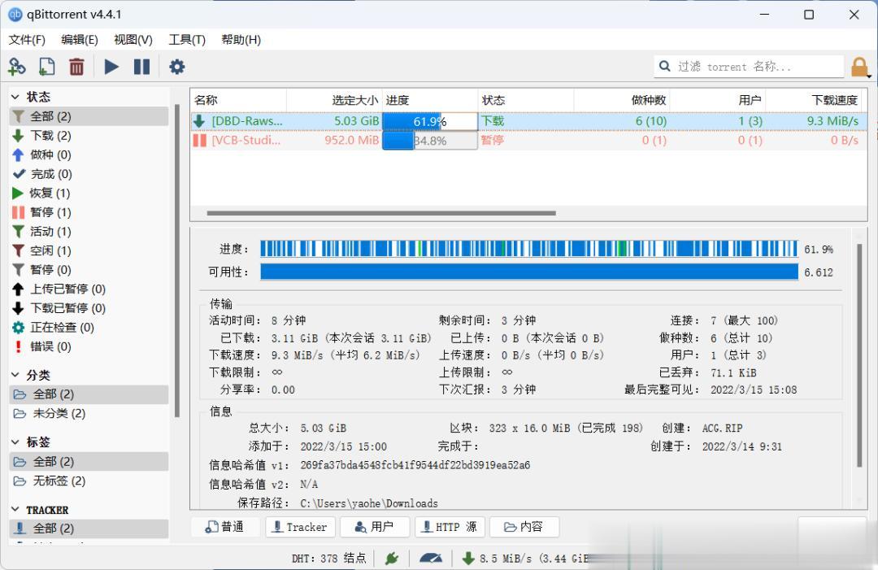
Task: Select 无标签 (2) tag filter
Action: click(x=89, y=481)
